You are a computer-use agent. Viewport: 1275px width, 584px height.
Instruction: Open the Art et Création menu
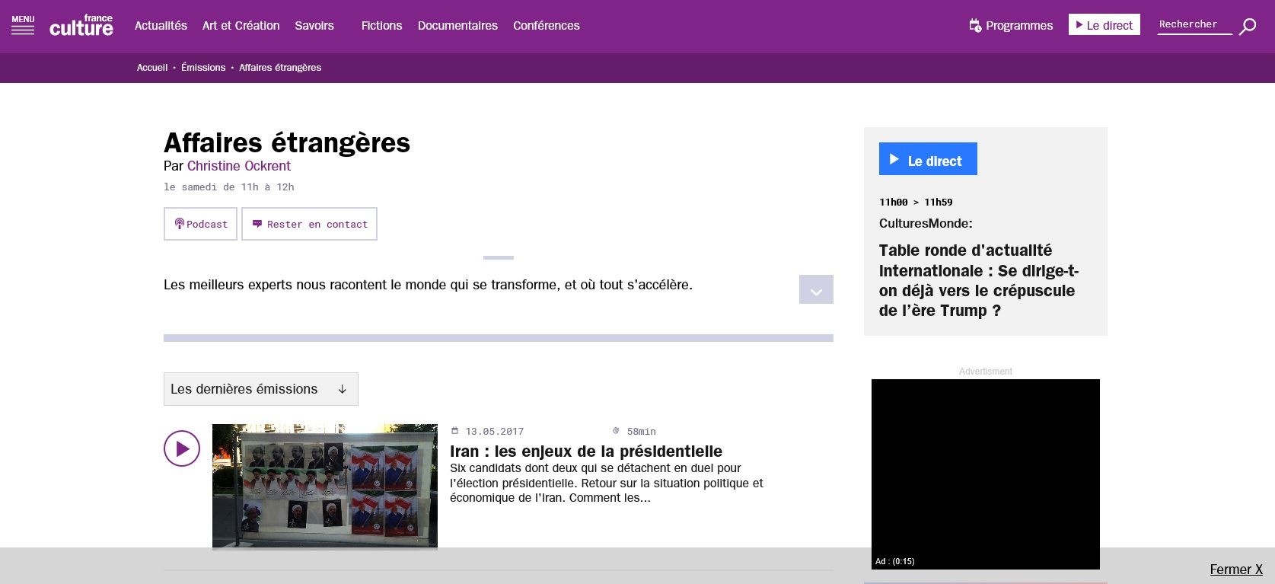[x=241, y=25]
